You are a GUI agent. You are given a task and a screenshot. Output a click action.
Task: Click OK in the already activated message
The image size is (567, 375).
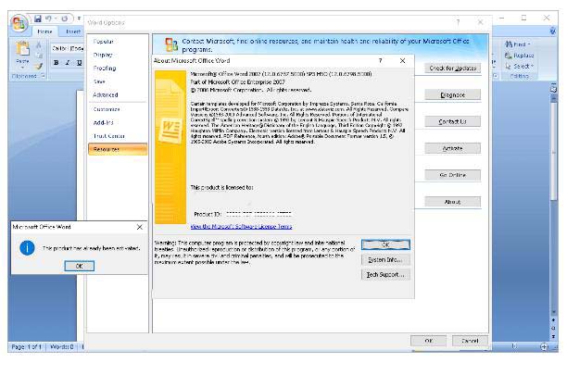pos(79,266)
